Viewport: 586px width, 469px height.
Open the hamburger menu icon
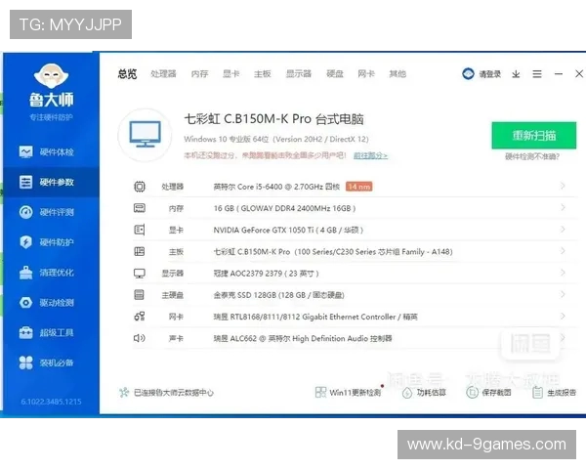tap(537, 74)
